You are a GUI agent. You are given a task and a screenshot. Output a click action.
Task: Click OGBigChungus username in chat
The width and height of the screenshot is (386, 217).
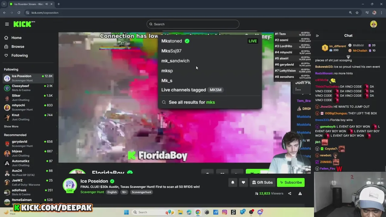(x=336, y=113)
